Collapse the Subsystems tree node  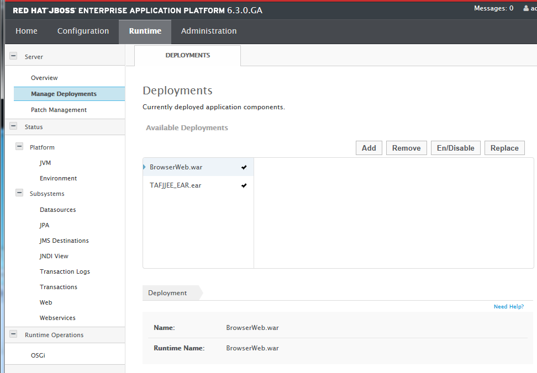click(x=19, y=194)
